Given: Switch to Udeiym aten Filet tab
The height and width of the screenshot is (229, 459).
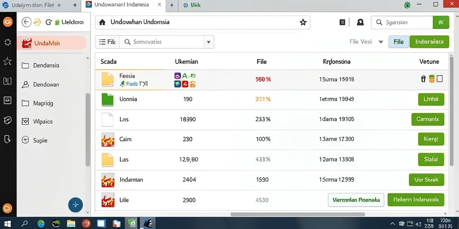Looking at the screenshot, I should pyautogui.click(x=40, y=5).
